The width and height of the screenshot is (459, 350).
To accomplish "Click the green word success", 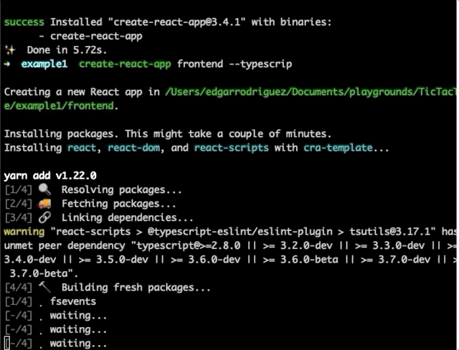I will 24,22.
